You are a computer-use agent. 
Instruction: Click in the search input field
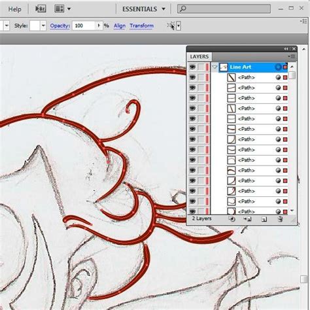pos(224,9)
